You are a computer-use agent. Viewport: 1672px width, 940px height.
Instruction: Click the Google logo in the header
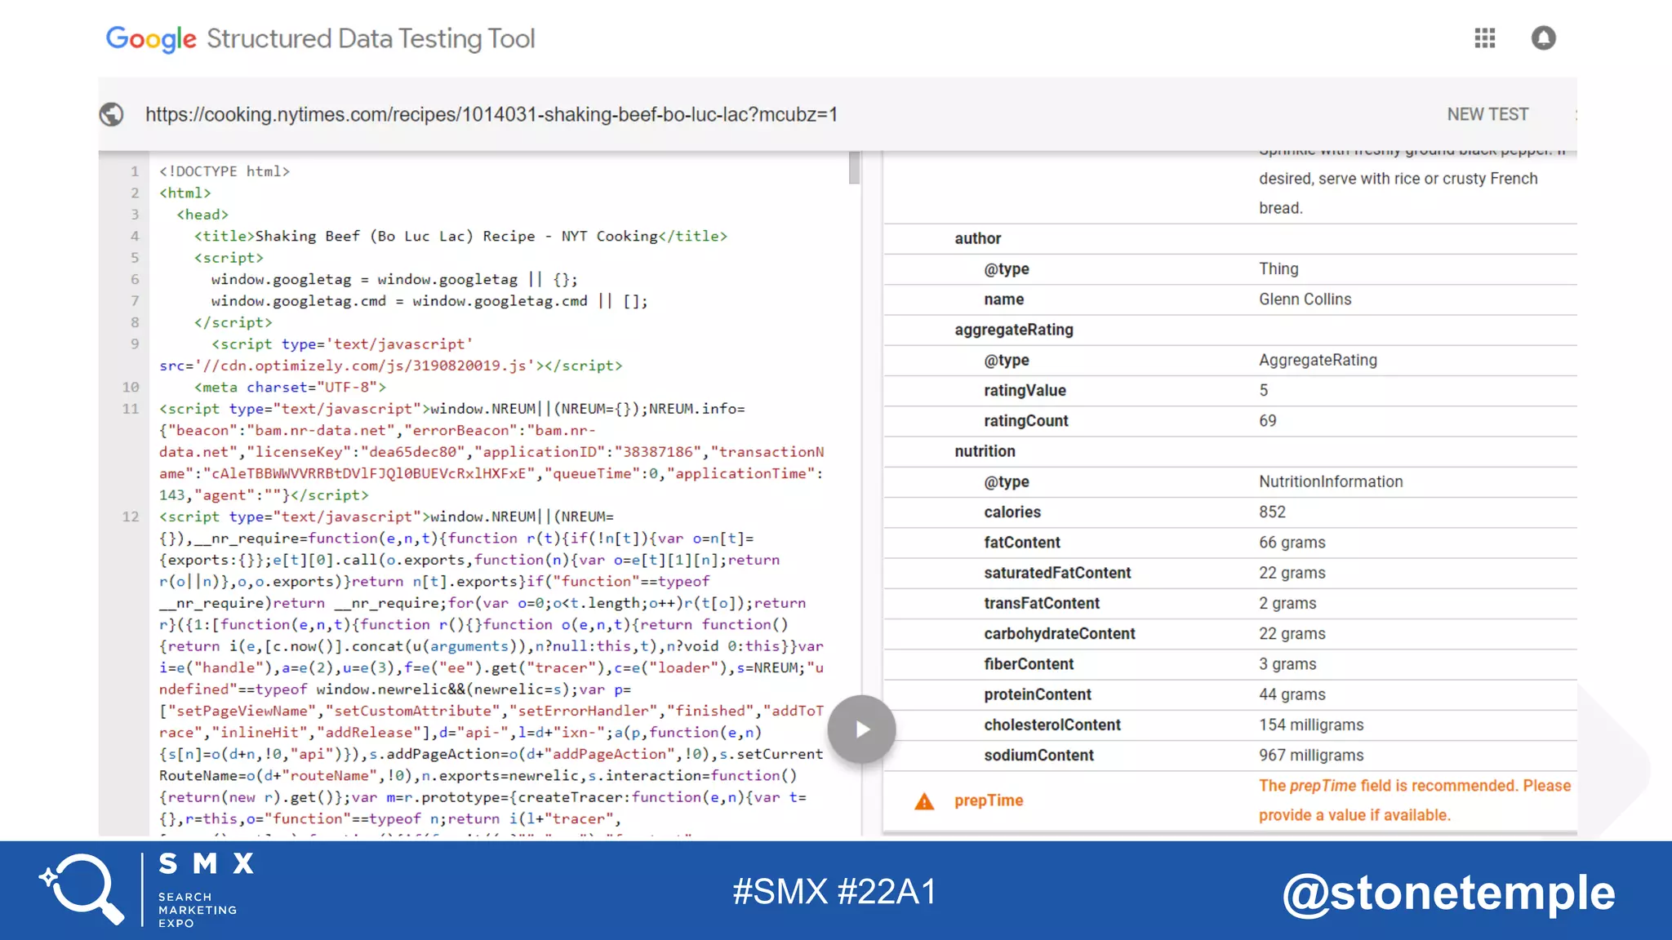click(x=151, y=38)
